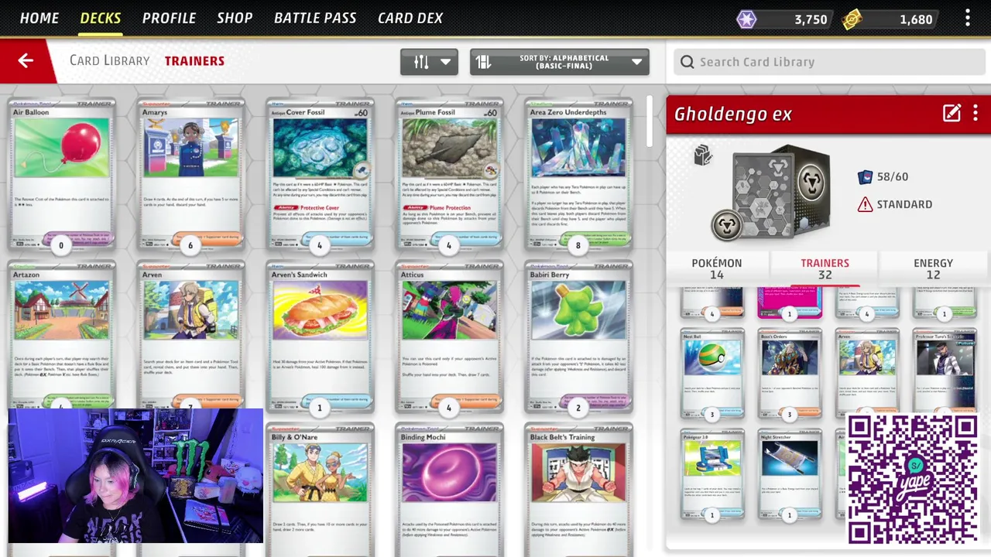Select Babiri Berry card
Viewport: 991px width, 557px height.
tap(578, 337)
